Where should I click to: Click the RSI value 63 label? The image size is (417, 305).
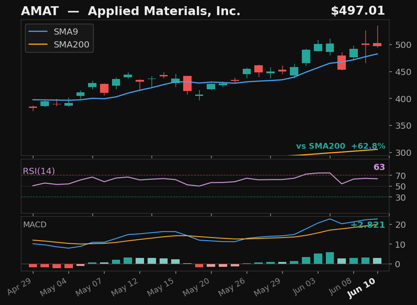(x=379, y=167)
